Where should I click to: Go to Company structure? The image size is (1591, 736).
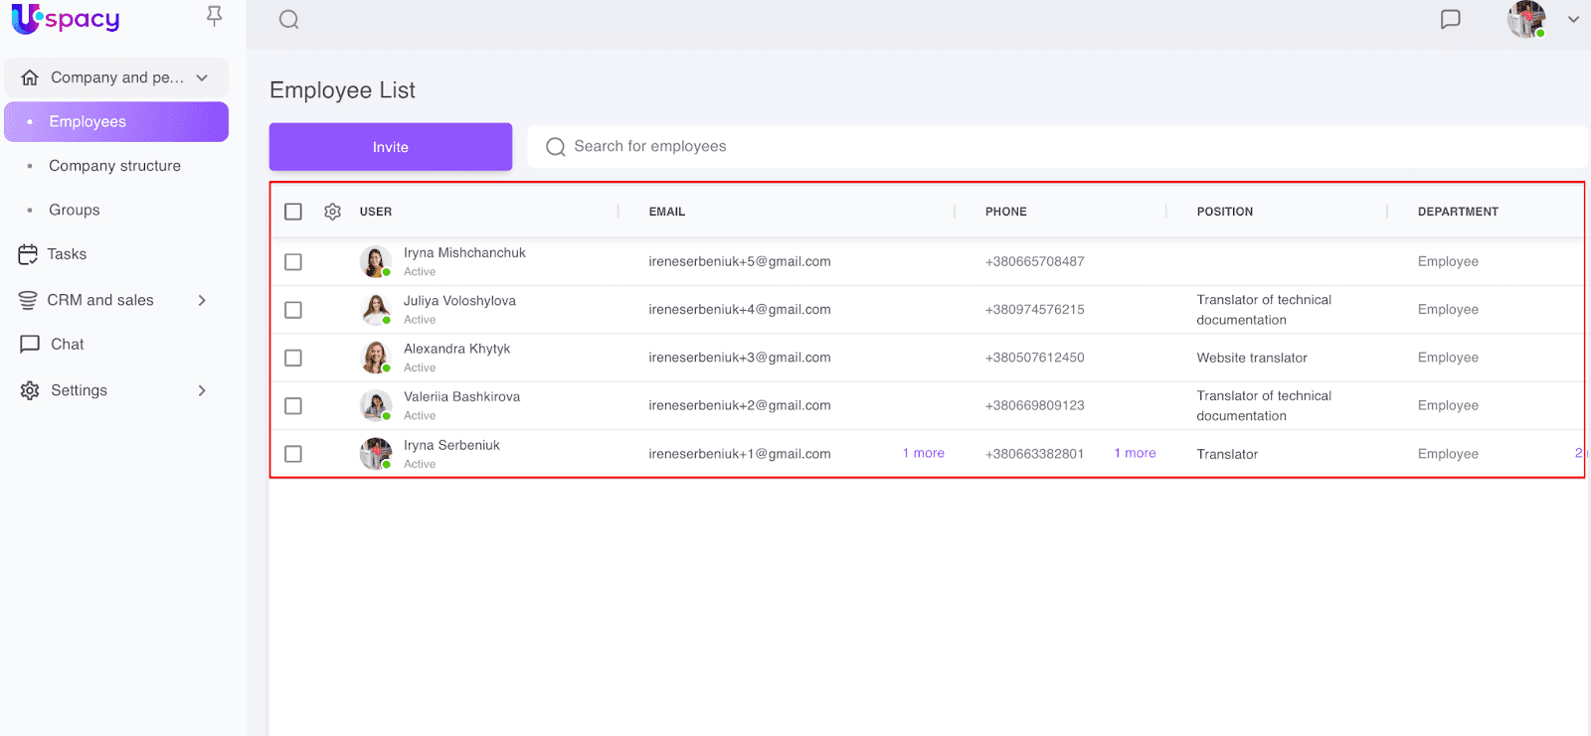click(114, 166)
